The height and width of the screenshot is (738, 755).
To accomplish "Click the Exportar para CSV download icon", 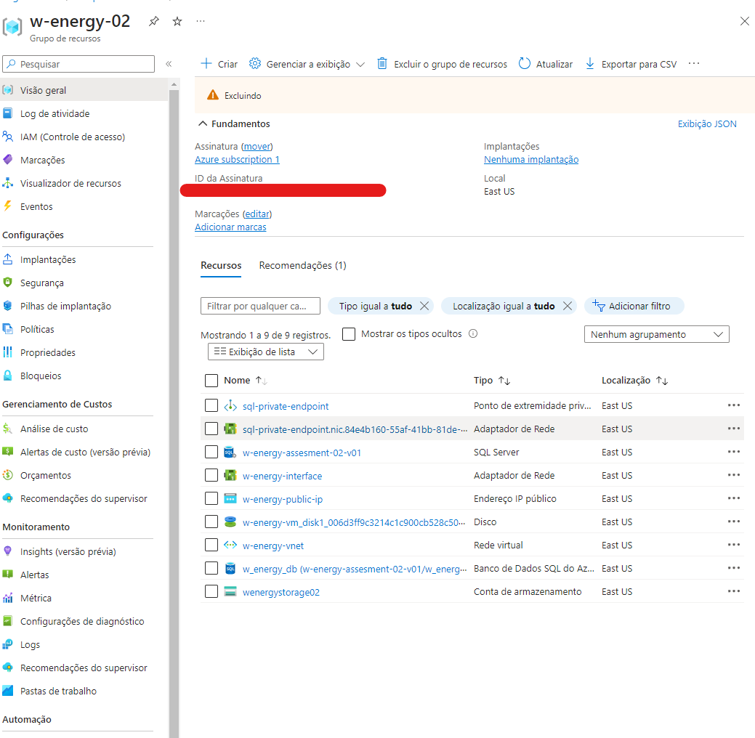I will tap(590, 63).
